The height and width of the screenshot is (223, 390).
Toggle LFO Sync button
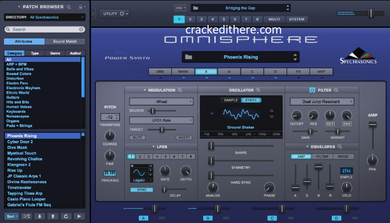pos(142,190)
